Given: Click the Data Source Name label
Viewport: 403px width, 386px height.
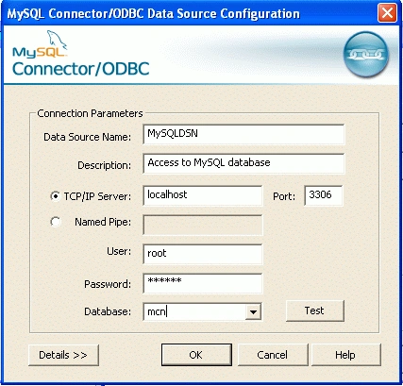Looking at the screenshot, I should 87,137.
